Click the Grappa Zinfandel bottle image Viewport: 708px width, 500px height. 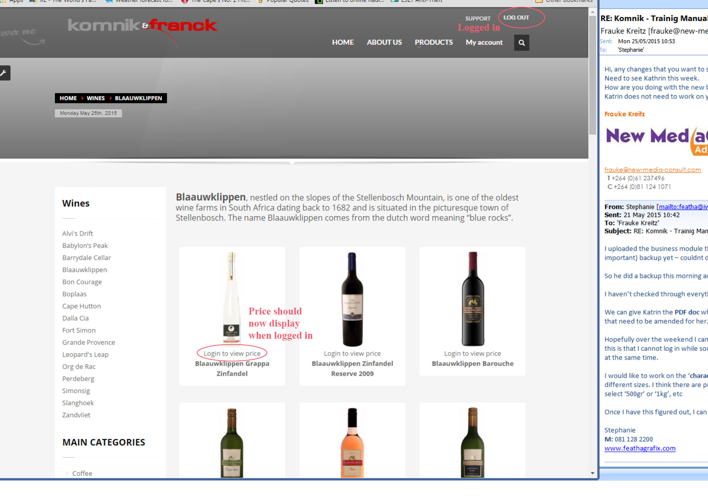pos(231,299)
